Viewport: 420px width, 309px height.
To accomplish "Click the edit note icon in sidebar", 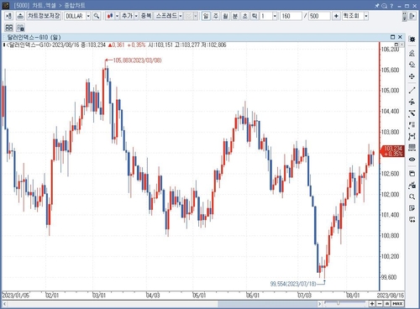I will (412, 208).
